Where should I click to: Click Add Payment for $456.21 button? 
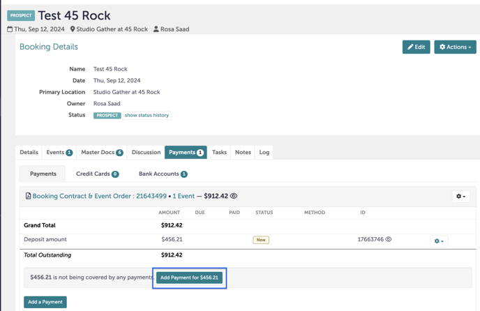coord(189,278)
